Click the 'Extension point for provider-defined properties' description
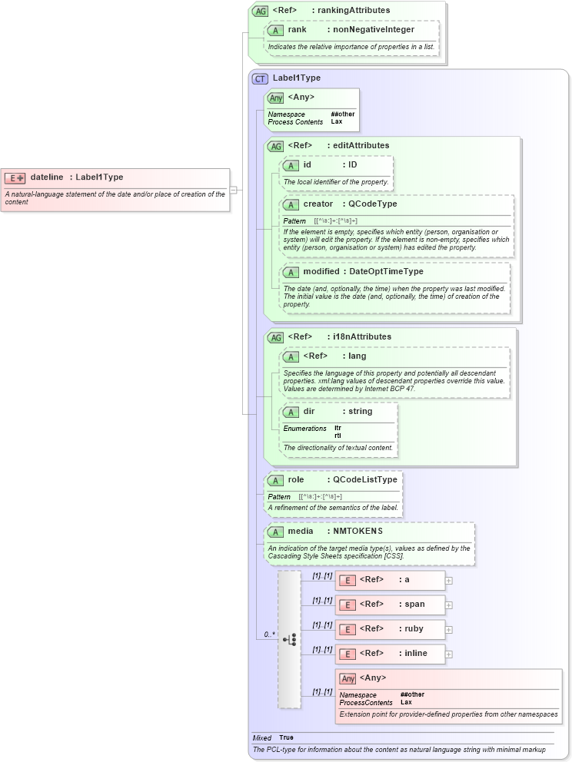This screenshot has height=762, width=572. tap(448, 714)
